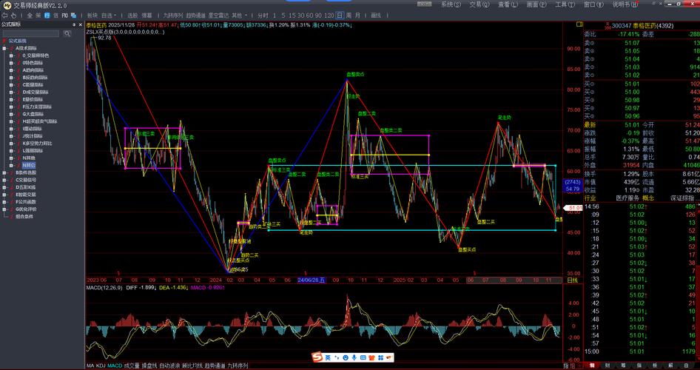Select the daily (日) period button
Screen dimensions: 700x370
click(339, 15)
